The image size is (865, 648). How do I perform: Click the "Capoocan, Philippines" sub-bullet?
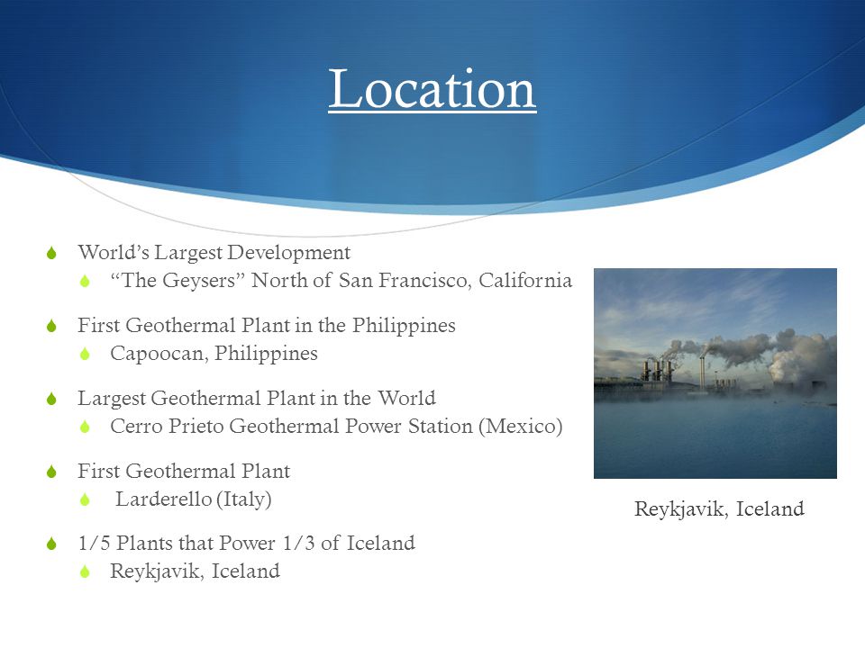tap(214, 353)
